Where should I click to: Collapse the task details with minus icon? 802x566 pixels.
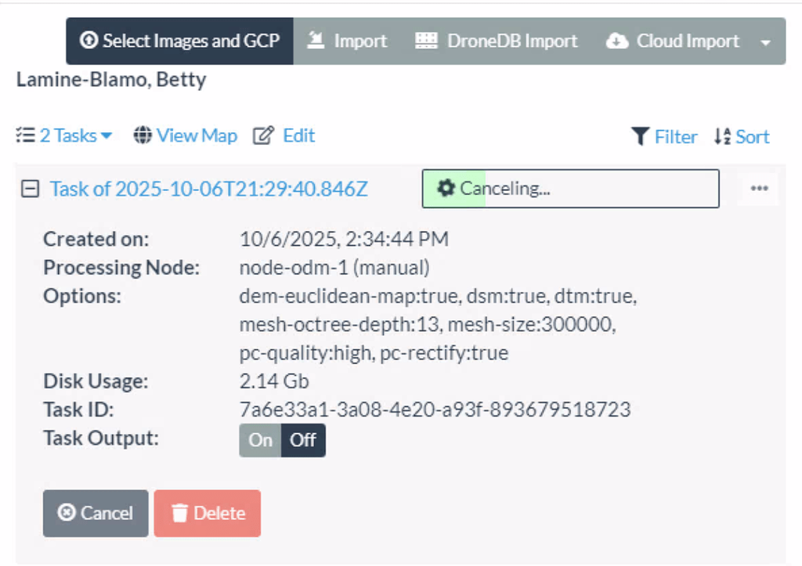click(x=31, y=189)
